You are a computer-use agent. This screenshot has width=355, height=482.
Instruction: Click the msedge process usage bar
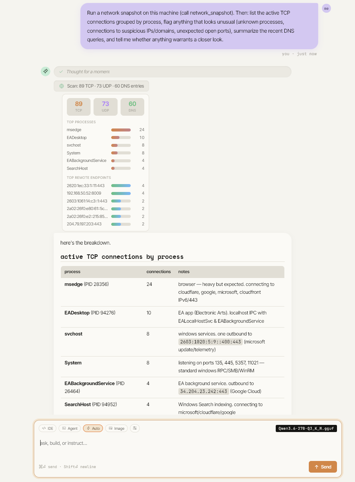[x=121, y=130]
